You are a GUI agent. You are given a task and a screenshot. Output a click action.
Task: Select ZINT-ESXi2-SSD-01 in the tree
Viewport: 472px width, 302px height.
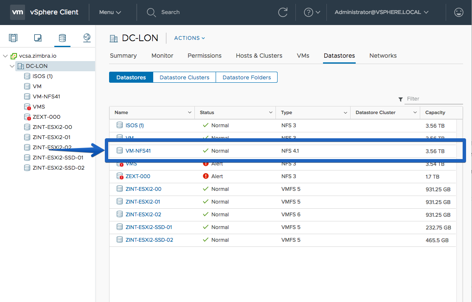[58, 158]
